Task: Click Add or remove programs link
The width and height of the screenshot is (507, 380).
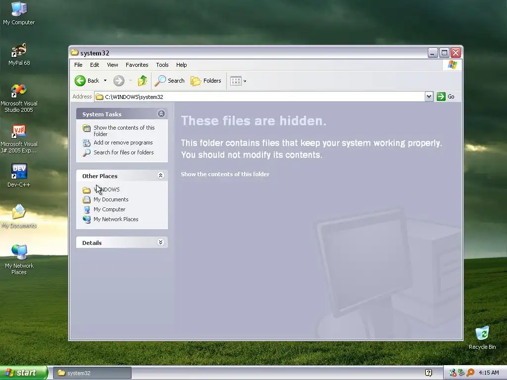Action: pos(118,142)
